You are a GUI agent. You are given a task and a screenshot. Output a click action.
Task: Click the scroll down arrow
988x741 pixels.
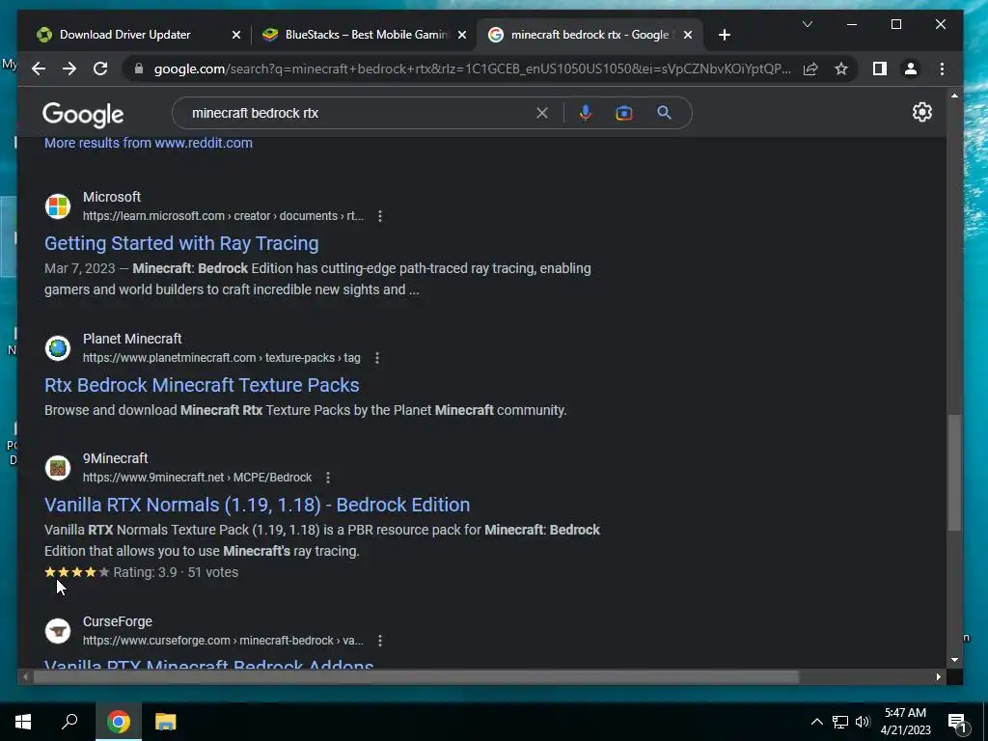pyautogui.click(x=954, y=660)
